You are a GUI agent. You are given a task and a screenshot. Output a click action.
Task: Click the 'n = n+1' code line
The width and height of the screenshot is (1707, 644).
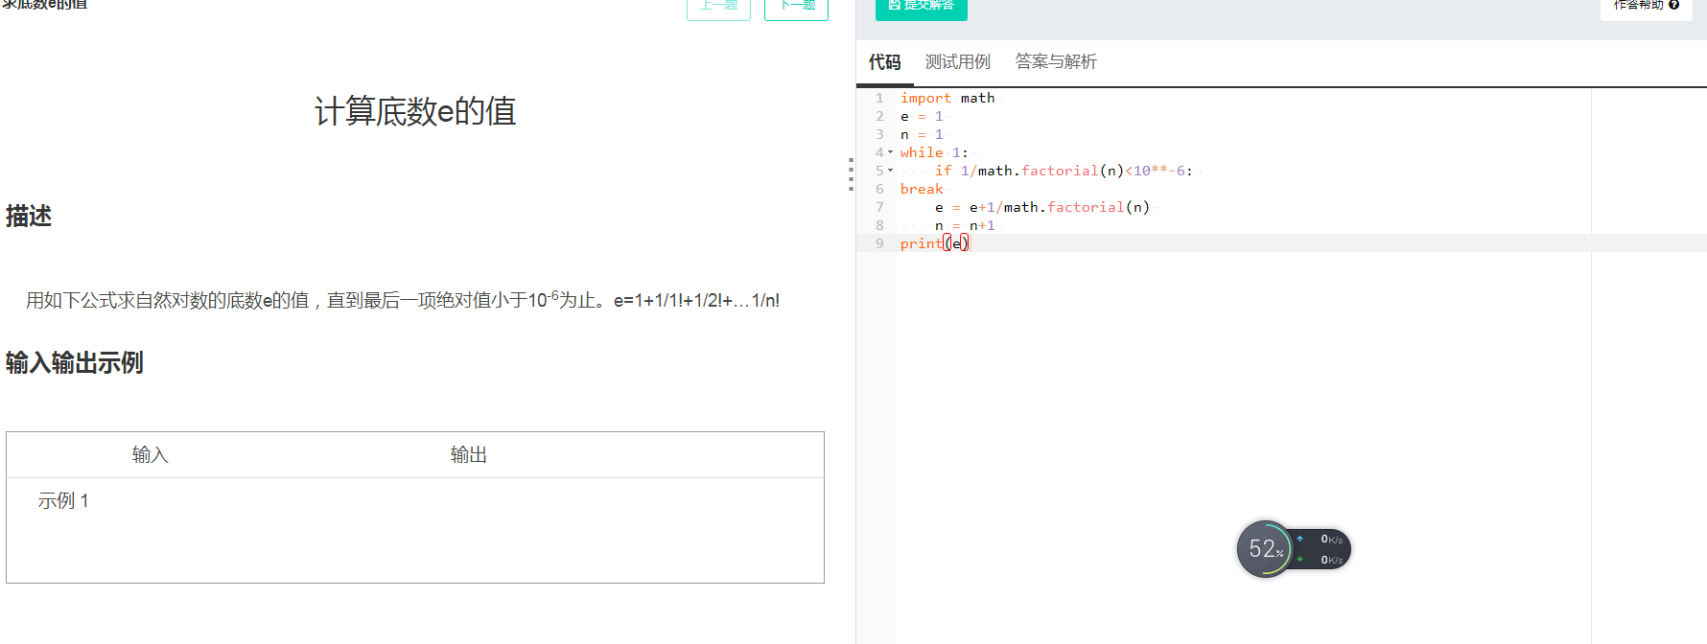coord(964,225)
